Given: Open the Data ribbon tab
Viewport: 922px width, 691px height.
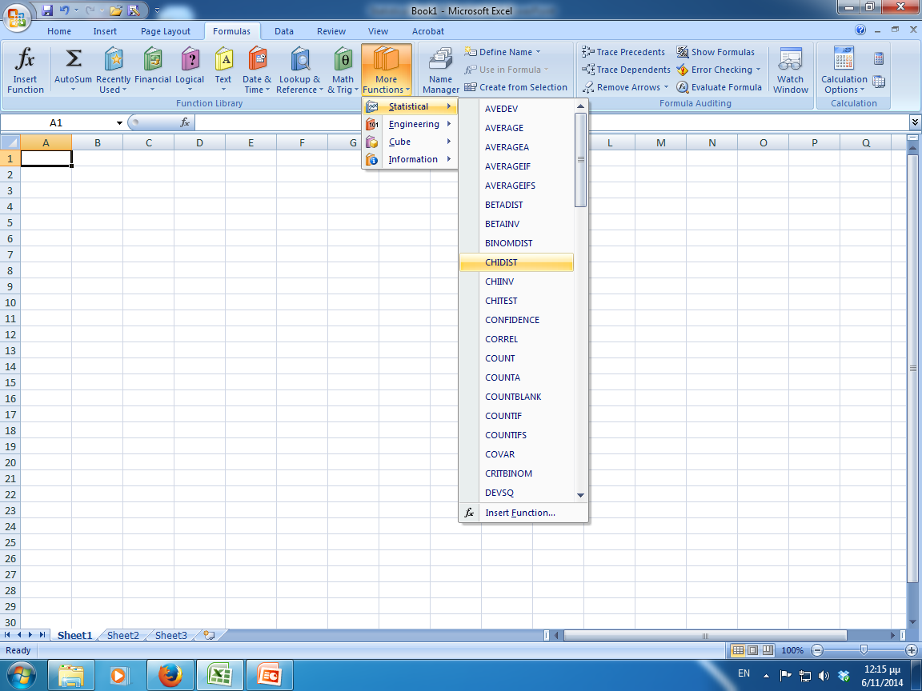Looking at the screenshot, I should click(283, 31).
